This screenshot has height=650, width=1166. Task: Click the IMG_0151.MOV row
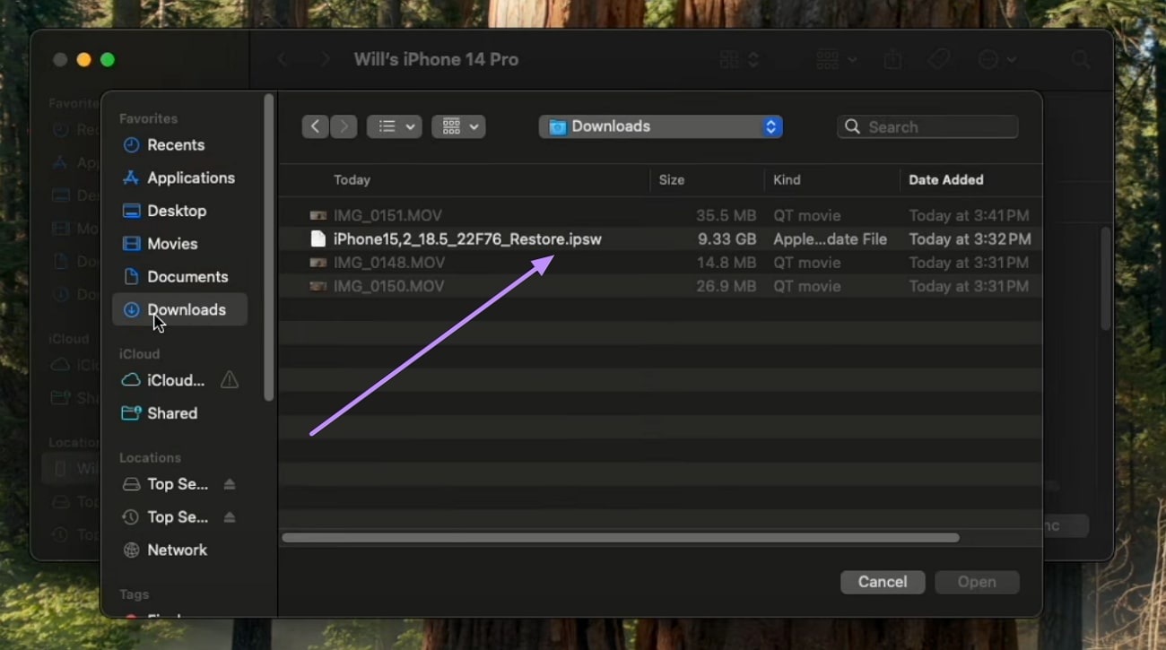(660, 215)
